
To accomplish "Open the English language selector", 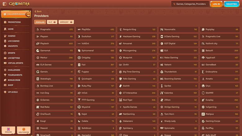I will [8, 130].
